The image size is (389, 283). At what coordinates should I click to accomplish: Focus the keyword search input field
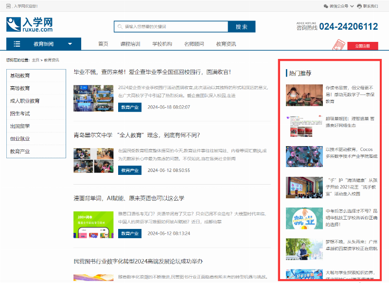pyautogui.click(x=171, y=27)
